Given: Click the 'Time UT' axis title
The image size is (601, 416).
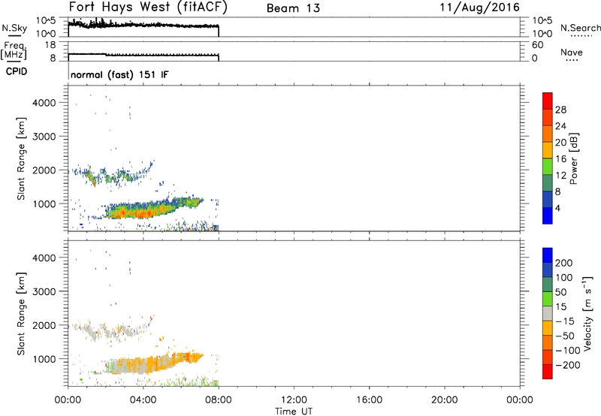Looking at the screenshot, I should coord(294,411).
